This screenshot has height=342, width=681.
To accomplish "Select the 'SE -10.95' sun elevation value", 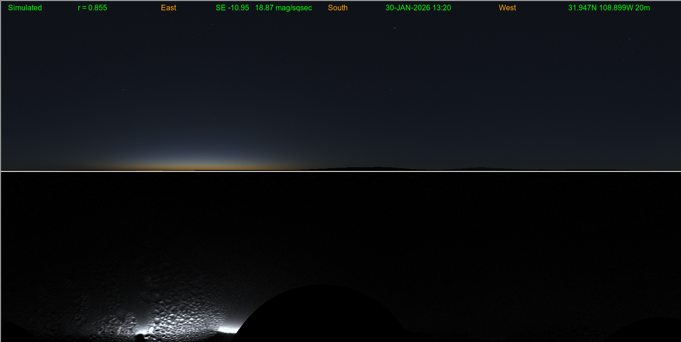I will coord(232,8).
